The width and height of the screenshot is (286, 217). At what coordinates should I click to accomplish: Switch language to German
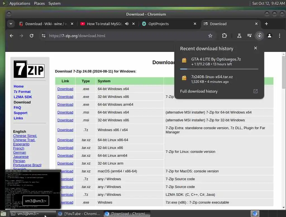point(20,153)
